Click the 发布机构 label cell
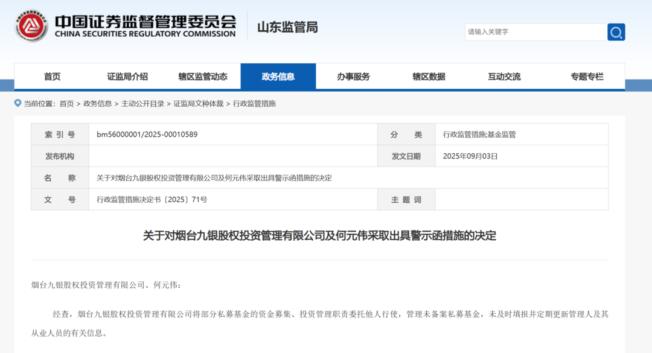This screenshot has height=353, width=652. point(60,156)
